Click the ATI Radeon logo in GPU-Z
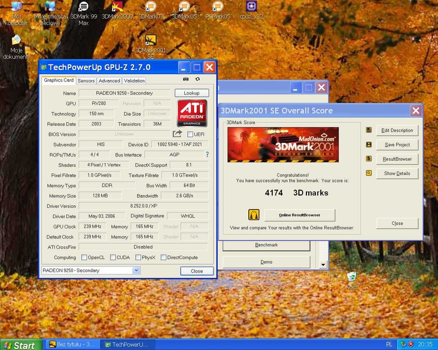 192,113
